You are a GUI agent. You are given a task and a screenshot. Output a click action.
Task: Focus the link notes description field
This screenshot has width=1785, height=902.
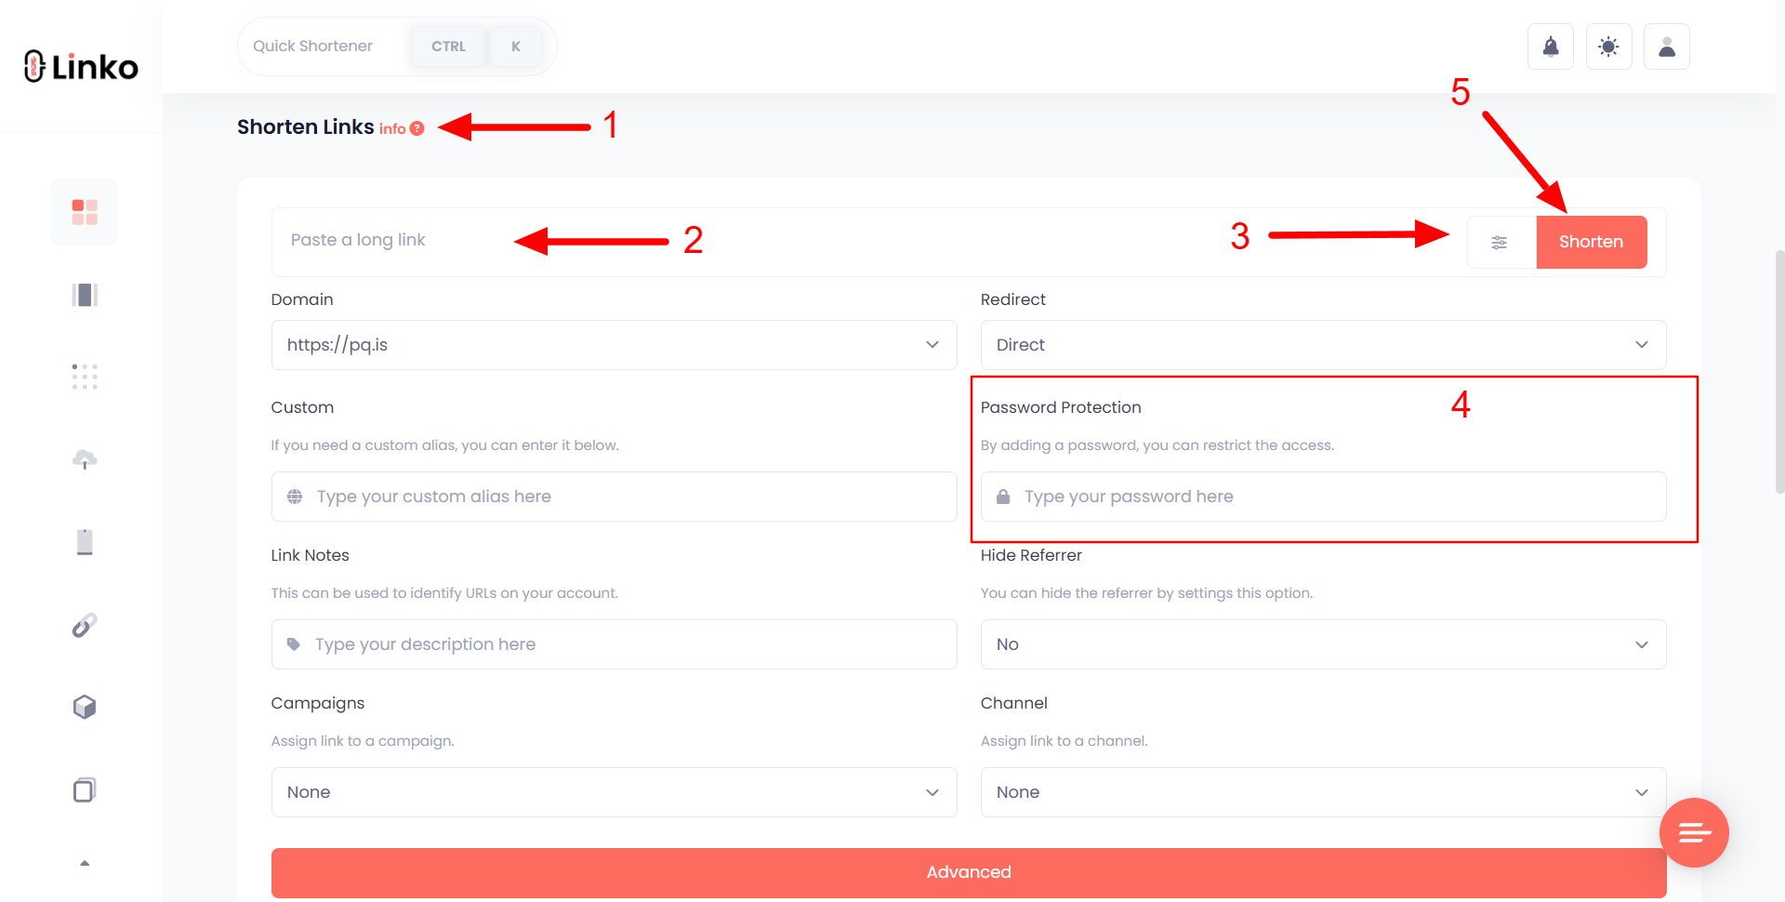click(x=614, y=644)
